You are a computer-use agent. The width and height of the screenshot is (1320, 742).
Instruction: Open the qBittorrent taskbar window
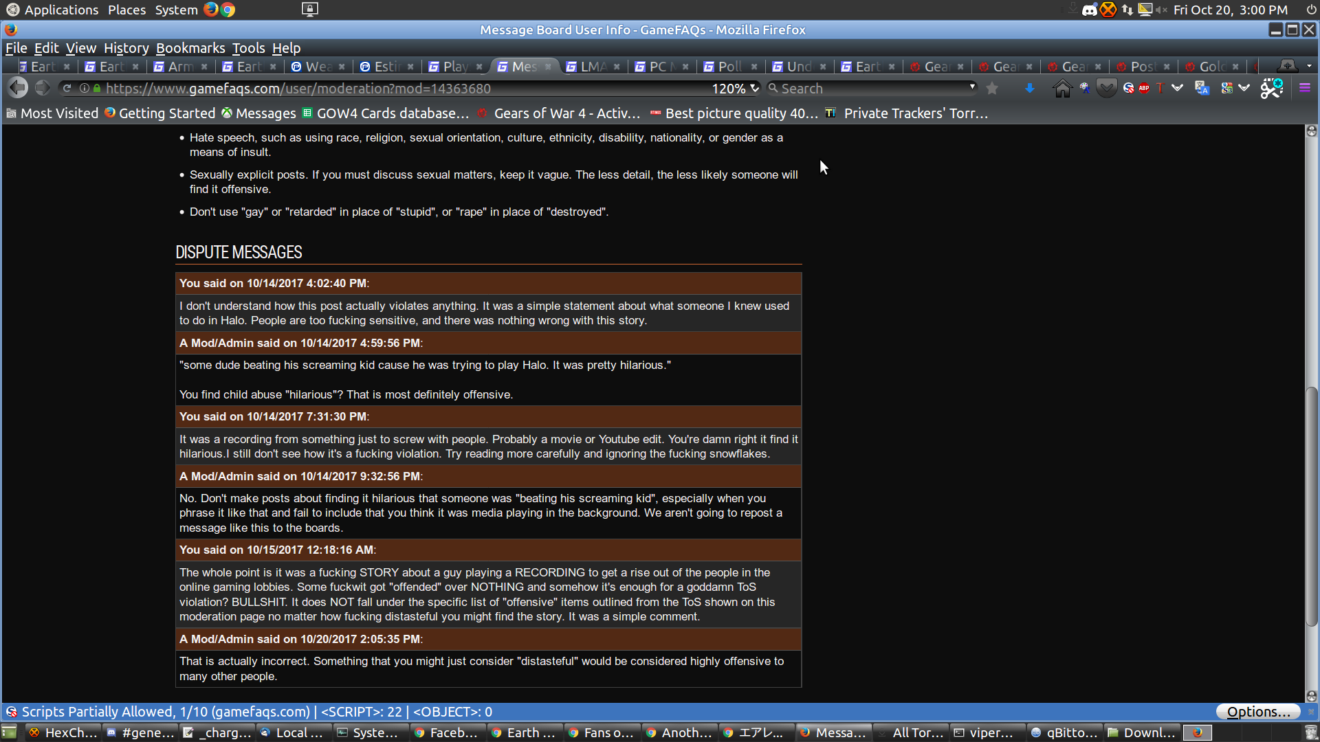point(1064,732)
